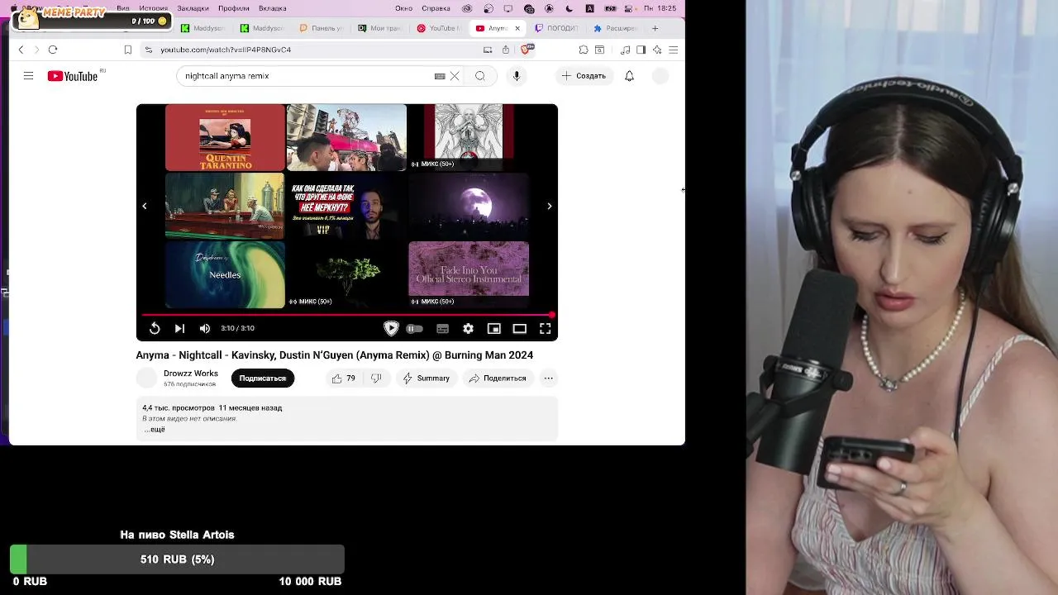Image resolution: width=1058 pixels, height=595 pixels.
Task: Open the Summary feature
Action: click(x=427, y=378)
